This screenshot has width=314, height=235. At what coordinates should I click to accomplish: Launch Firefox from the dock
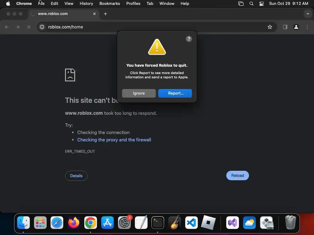74,222
